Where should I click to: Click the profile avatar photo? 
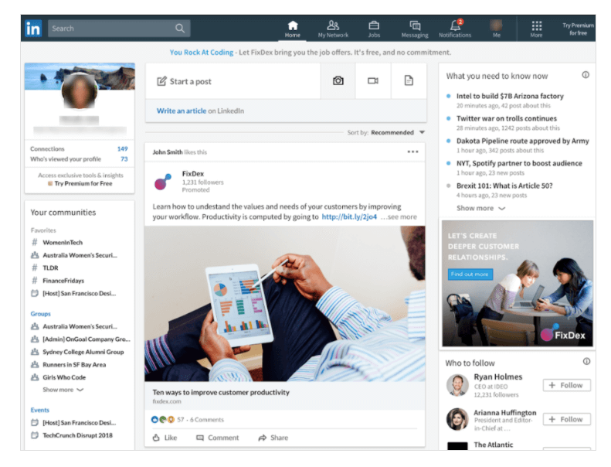[80, 91]
